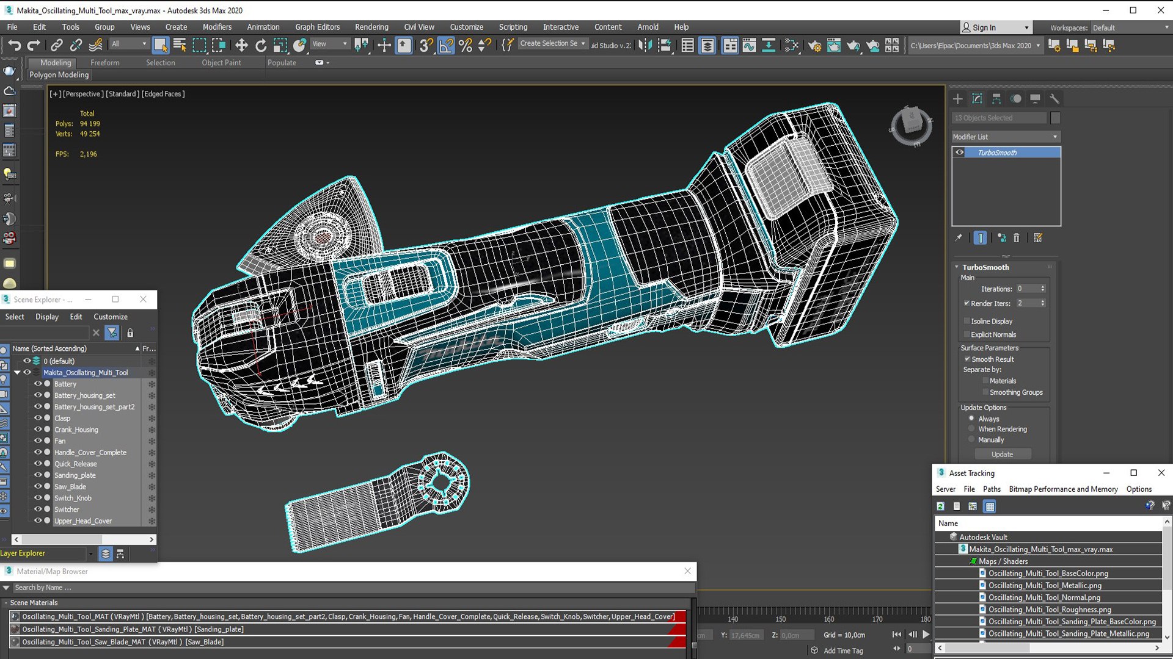Click the Remove modifier trash icon
The image size is (1173, 659).
(1017, 238)
